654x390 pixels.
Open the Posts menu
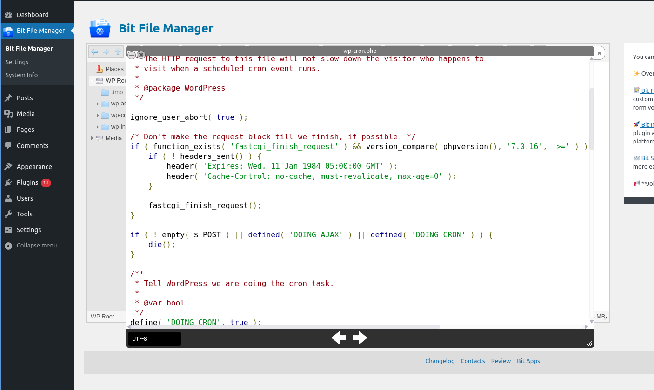point(37,98)
